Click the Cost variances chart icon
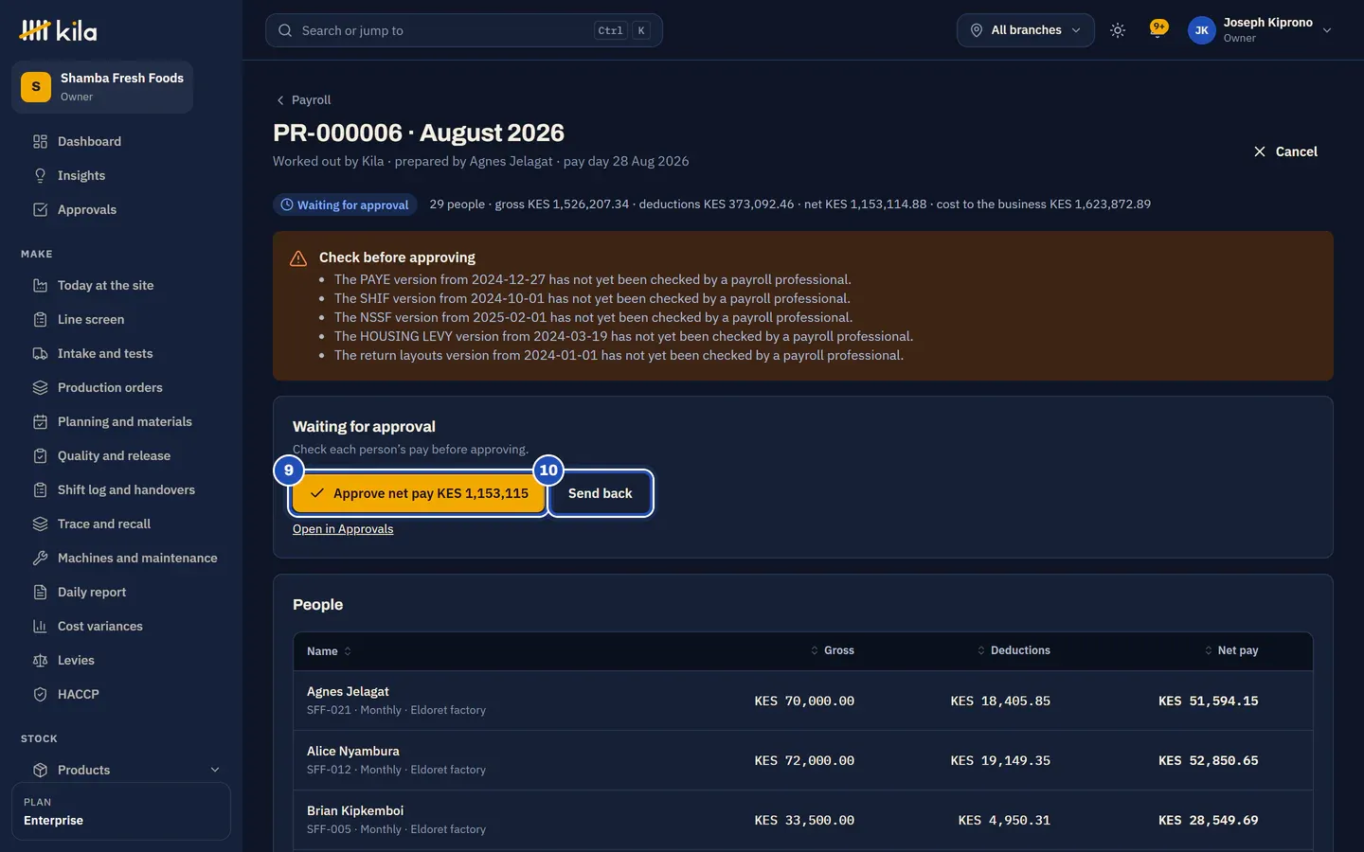 (x=40, y=627)
